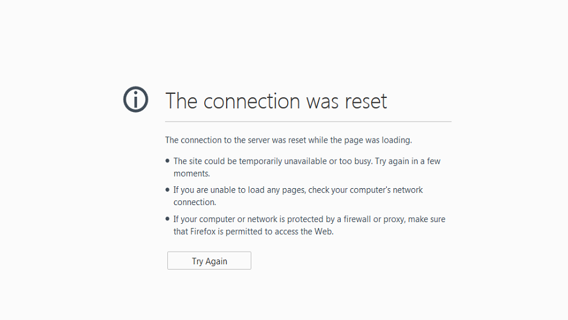Click the first bullet point dot
This screenshot has width=568, height=320.
tap(167, 161)
